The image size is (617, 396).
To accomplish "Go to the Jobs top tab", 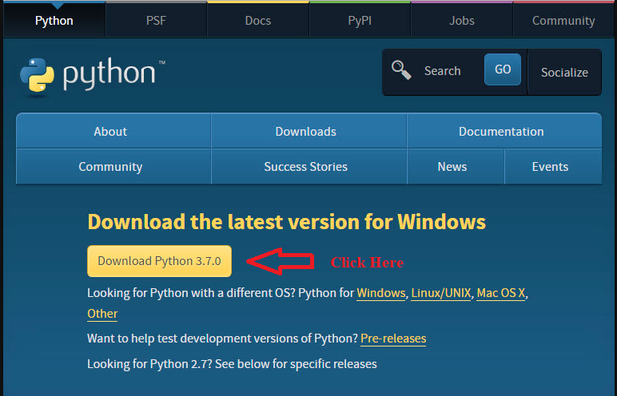I will tap(461, 21).
